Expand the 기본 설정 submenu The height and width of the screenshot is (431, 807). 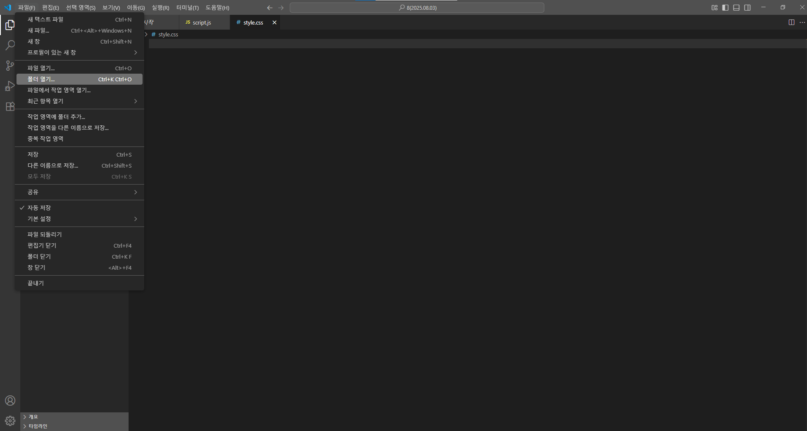click(x=80, y=219)
